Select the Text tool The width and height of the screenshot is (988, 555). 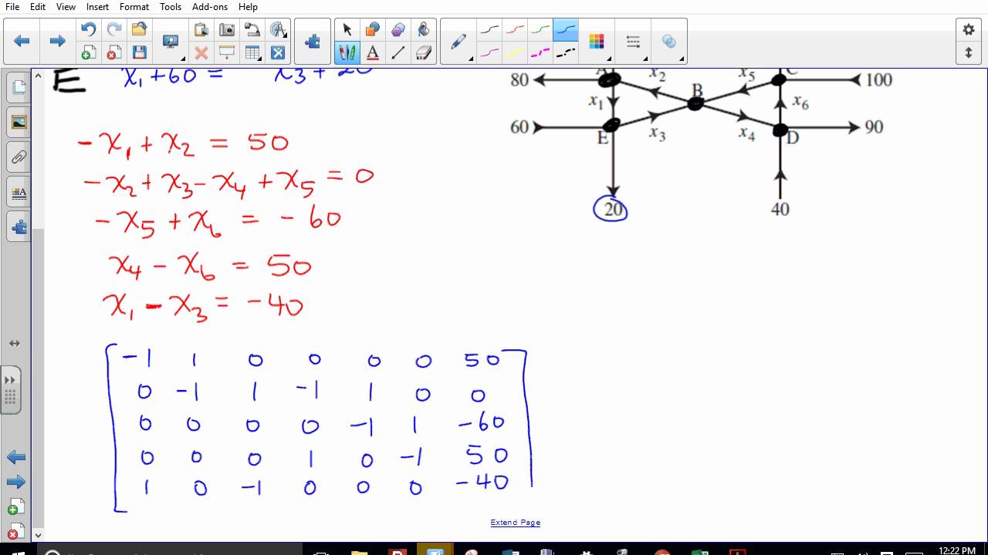click(x=372, y=53)
